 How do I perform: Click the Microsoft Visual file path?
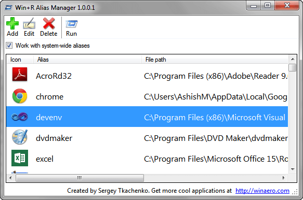pyautogui.click(x=215, y=117)
